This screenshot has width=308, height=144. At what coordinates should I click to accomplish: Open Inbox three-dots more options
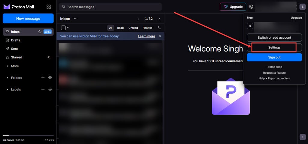click(x=76, y=19)
